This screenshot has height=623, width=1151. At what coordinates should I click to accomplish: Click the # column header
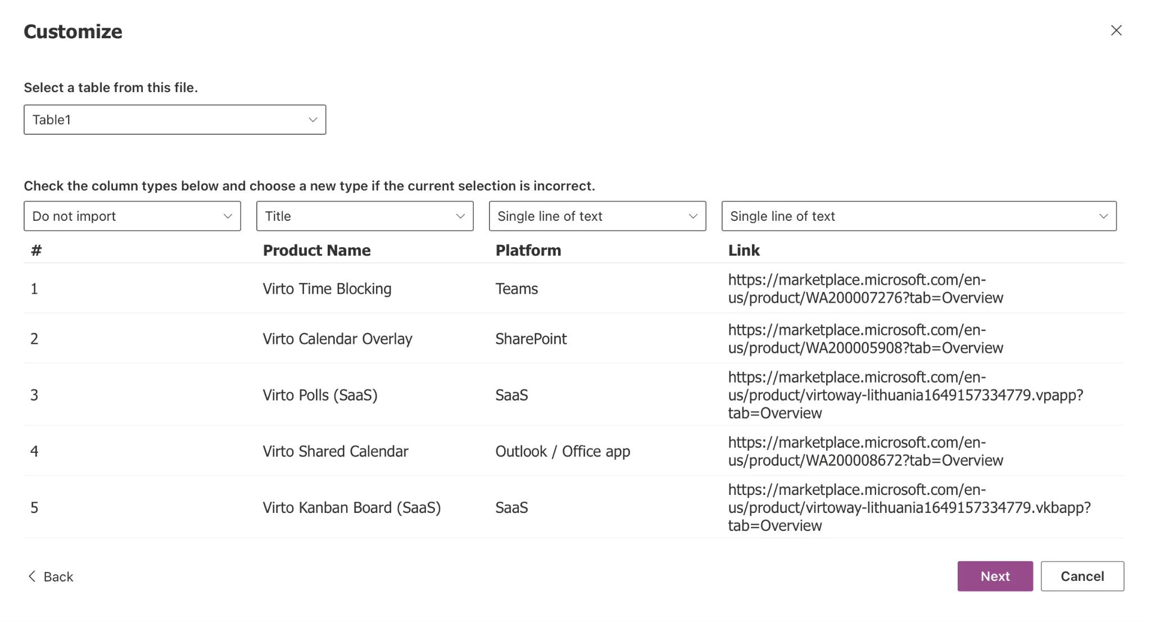pos(36,251)
